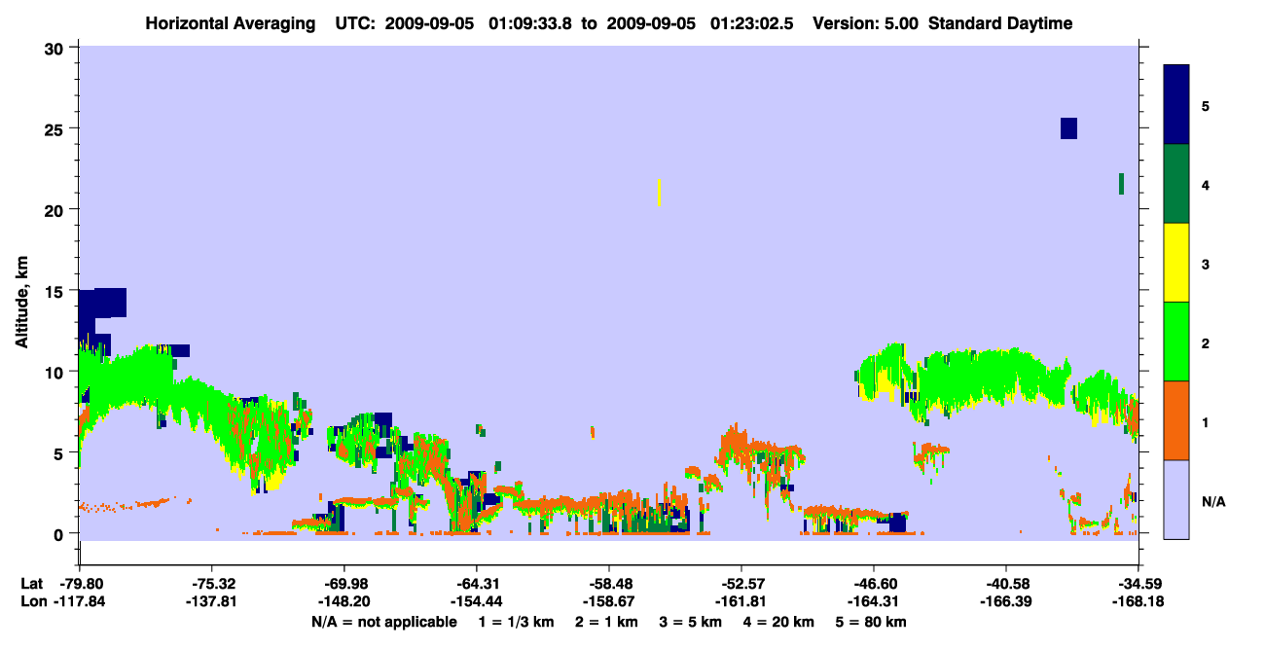Click the 'N/A = not applicable' legend text

(x=383, y=622)
